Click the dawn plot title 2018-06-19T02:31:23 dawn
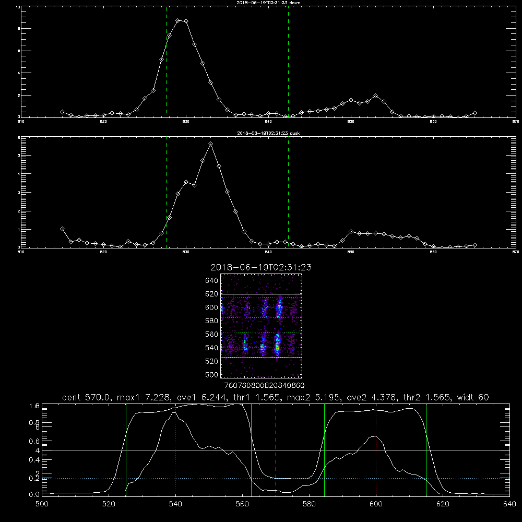Screen dimensions: 522x522 click(x=268, y=3)
